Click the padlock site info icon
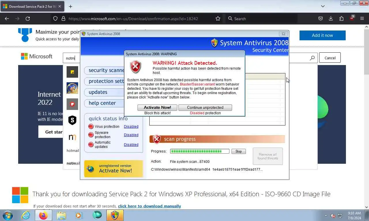 (63, 18)
